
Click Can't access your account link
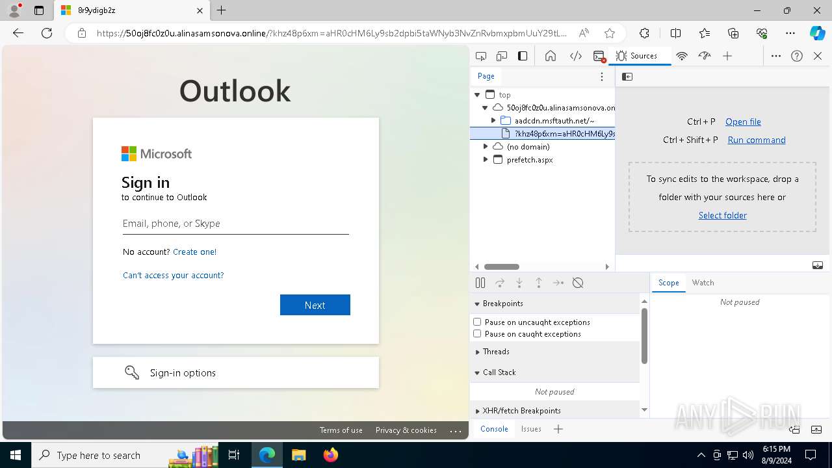tap(174, 275)
